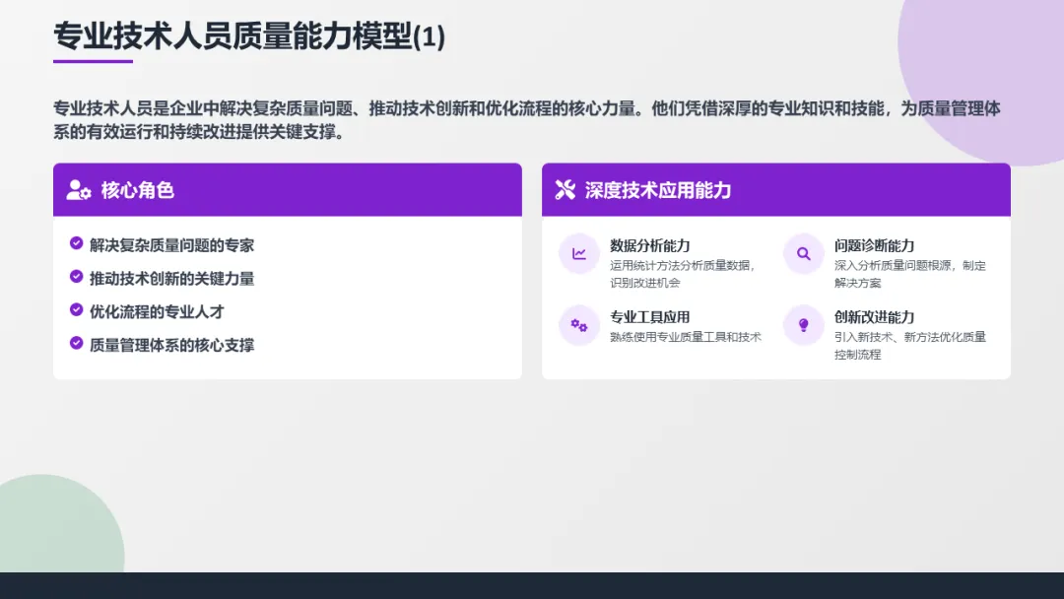Click the text 质量管理体系的核心支撑
Image resolution: width=1064 pixels, height=599 pixels.
[171, 345]
